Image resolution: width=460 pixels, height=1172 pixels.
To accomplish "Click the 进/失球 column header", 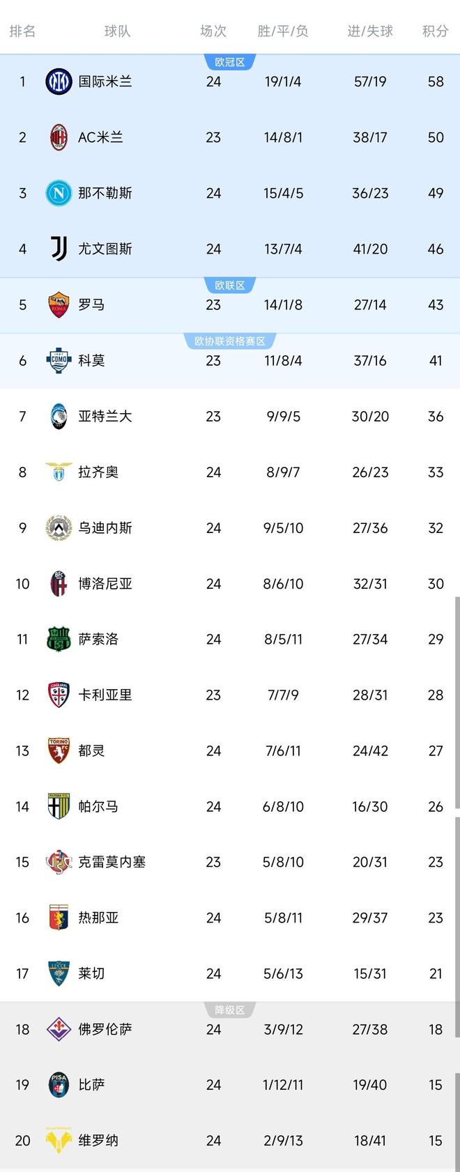I will [x=370, y=31].
